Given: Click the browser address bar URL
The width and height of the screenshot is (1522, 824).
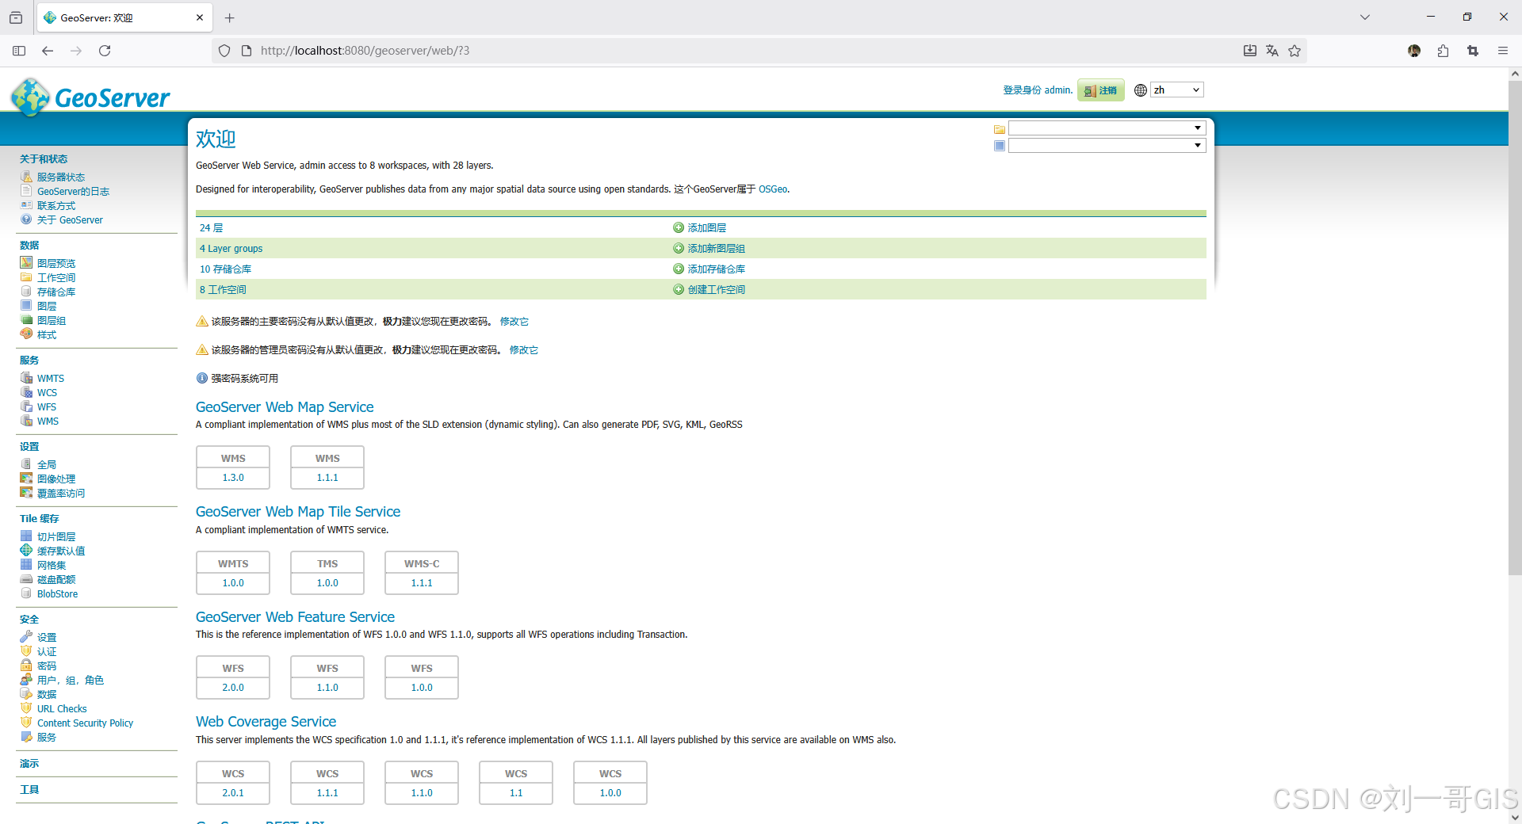Looking at the screenshot, I should tap(365, 51).
